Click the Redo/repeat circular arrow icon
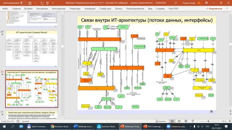The image size is (232, 130). 42,3
